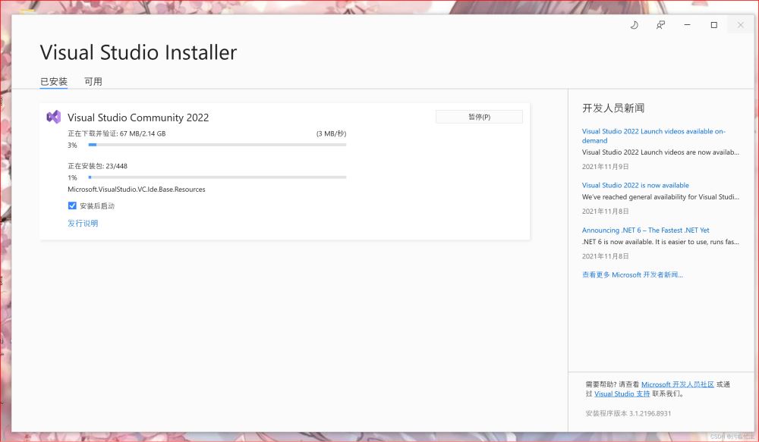Open "Visual Studio 2022 is now available" article

635,185
